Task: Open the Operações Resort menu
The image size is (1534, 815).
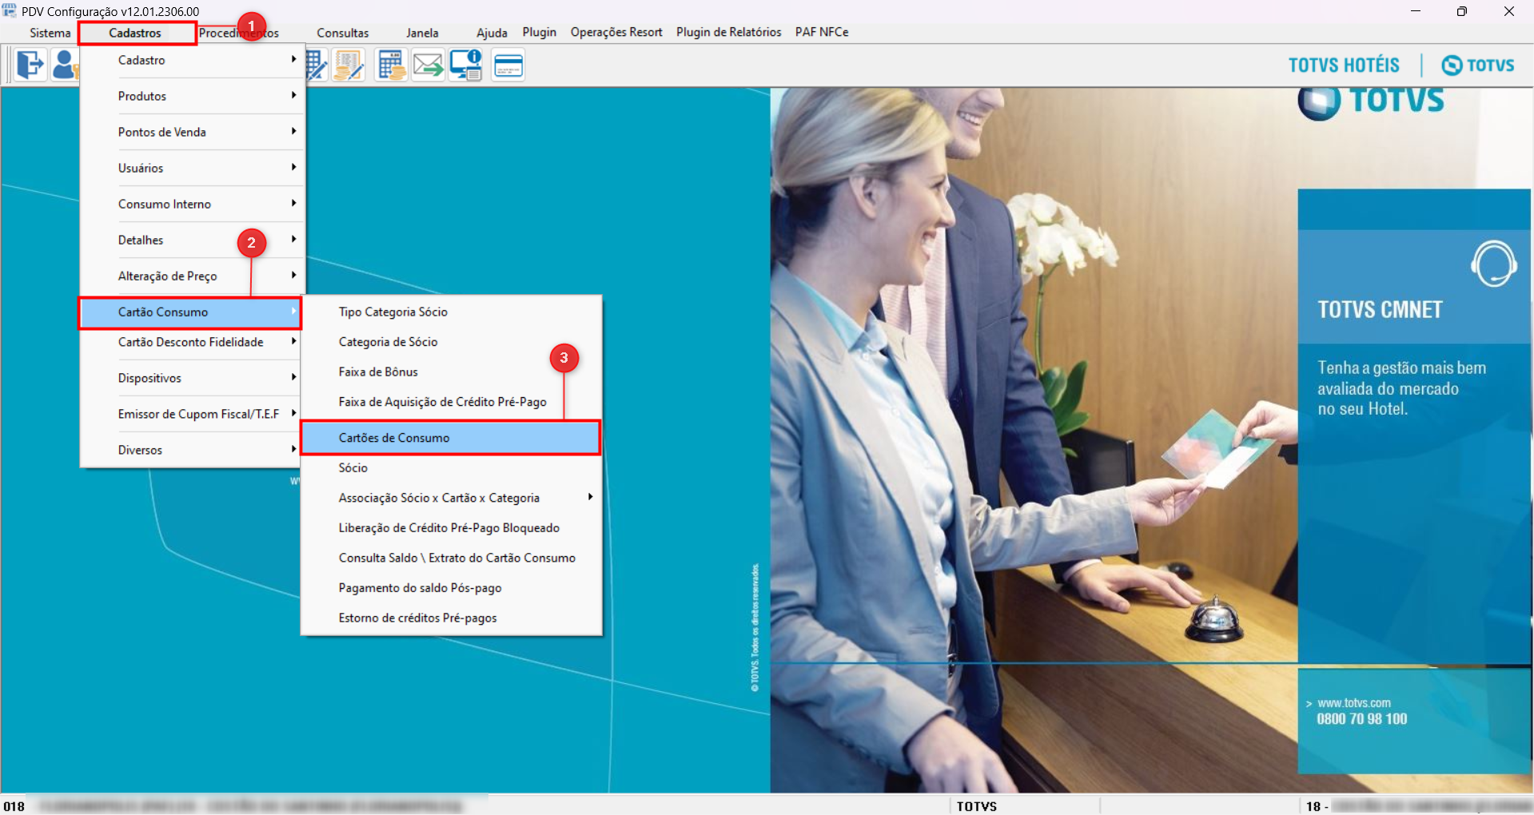Action: (616, 32)
